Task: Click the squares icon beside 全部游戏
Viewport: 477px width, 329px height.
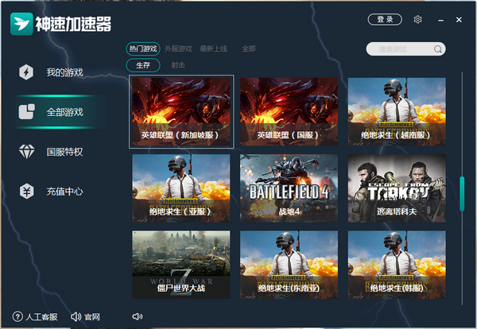Action: [26, 111]
